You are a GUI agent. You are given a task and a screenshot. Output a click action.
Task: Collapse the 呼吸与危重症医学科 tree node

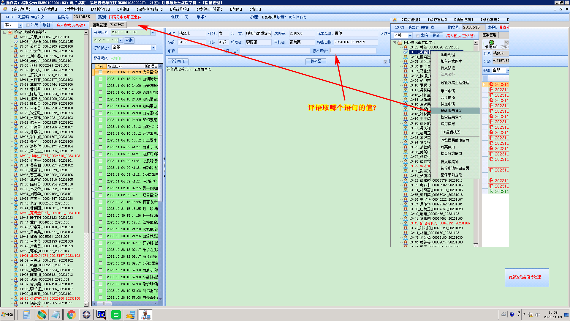click(4, 32)
